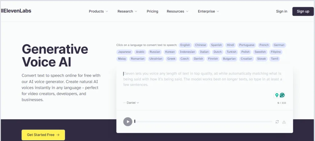Select the Italian language chip
This screenshot has width=315, height=141.
click(204, 52)
